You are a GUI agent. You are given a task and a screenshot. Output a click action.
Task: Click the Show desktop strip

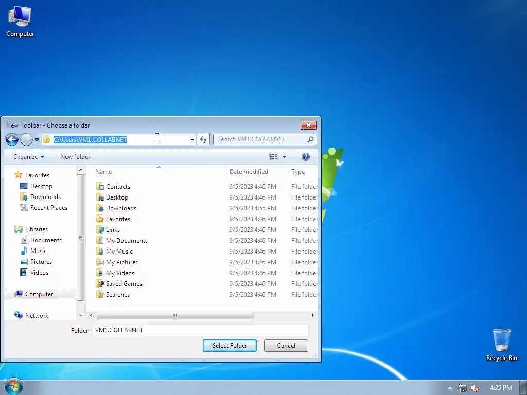tap(523, 388)
